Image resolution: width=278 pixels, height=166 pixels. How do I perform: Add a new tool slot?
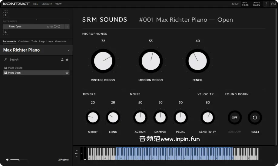(x=5, y=15)
